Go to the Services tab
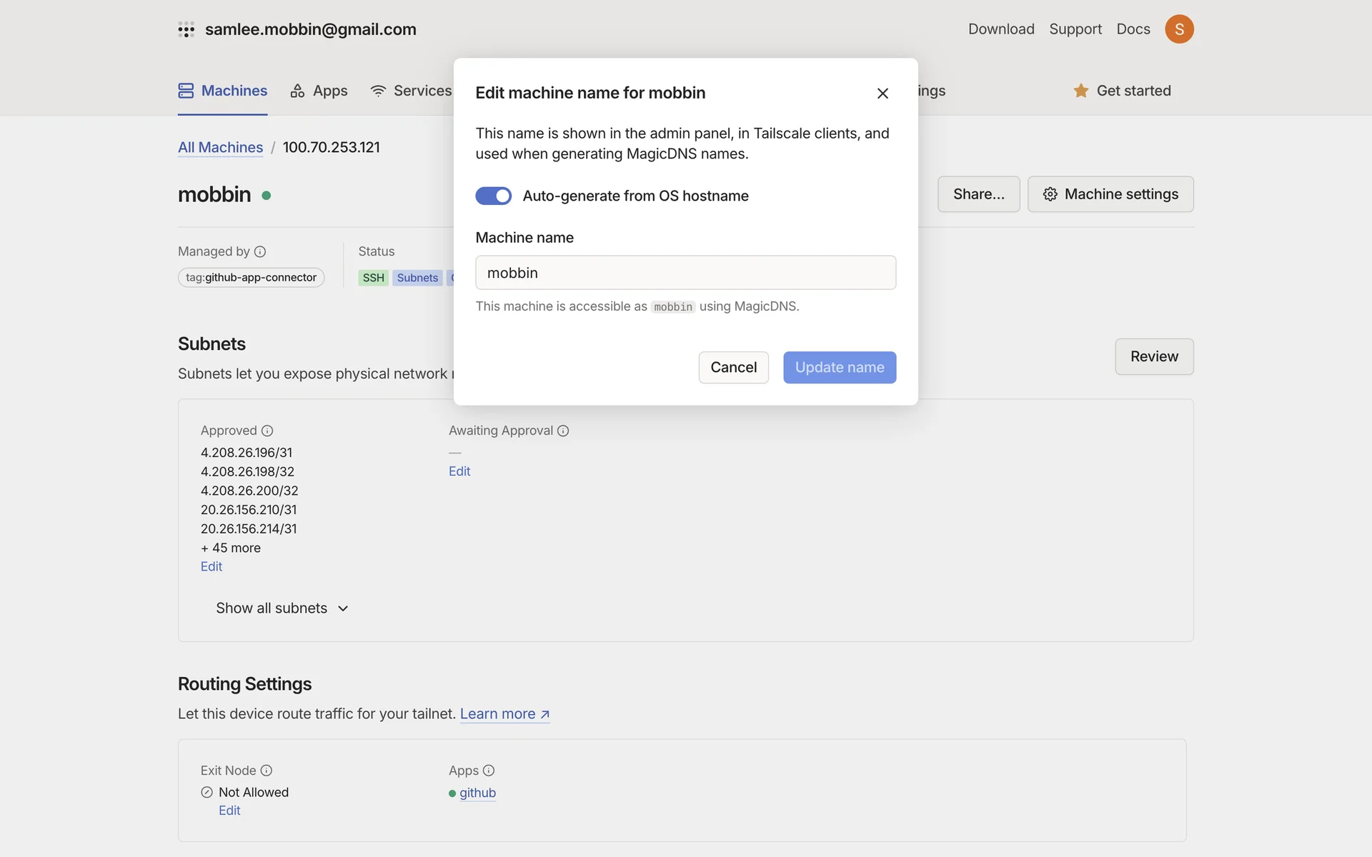The image size is (1372, 857). pos(412,91)
